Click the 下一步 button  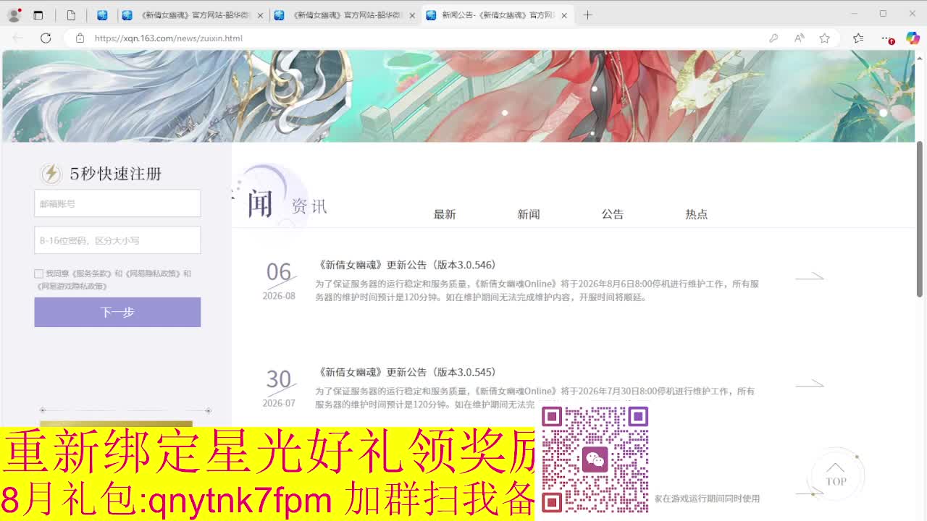point(117,312)
